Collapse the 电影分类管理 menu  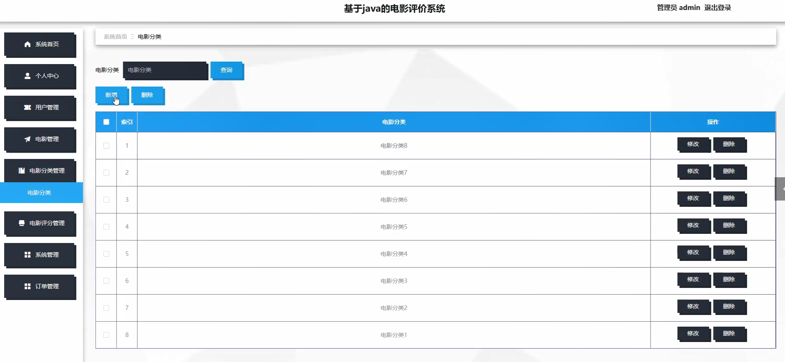pos(40,171)
